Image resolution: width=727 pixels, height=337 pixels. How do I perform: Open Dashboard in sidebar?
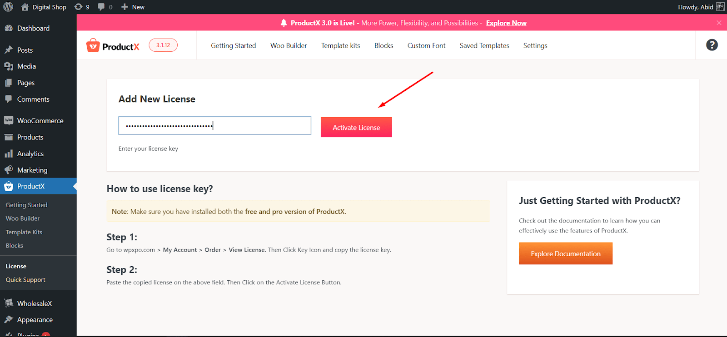click(x=33, y=28)
